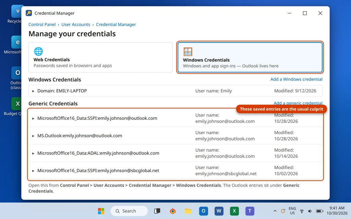
Task: Open File Explorer from the taskbar
Action: point(188,211)
